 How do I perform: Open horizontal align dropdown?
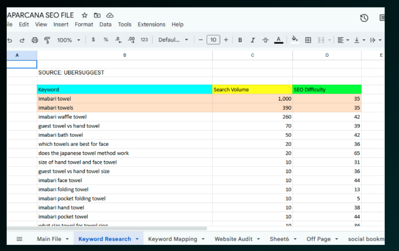pyautogui.click(x=343, y=40)
